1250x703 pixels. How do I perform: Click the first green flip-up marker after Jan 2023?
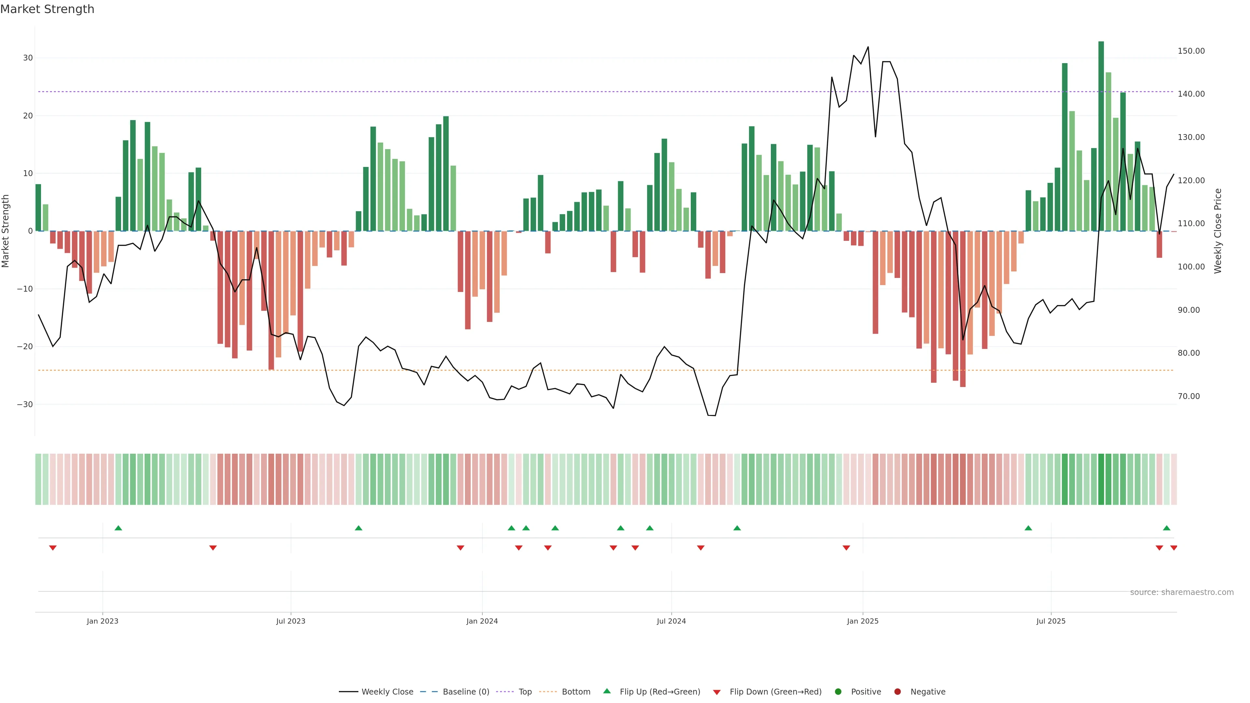[x=118, y=528]
